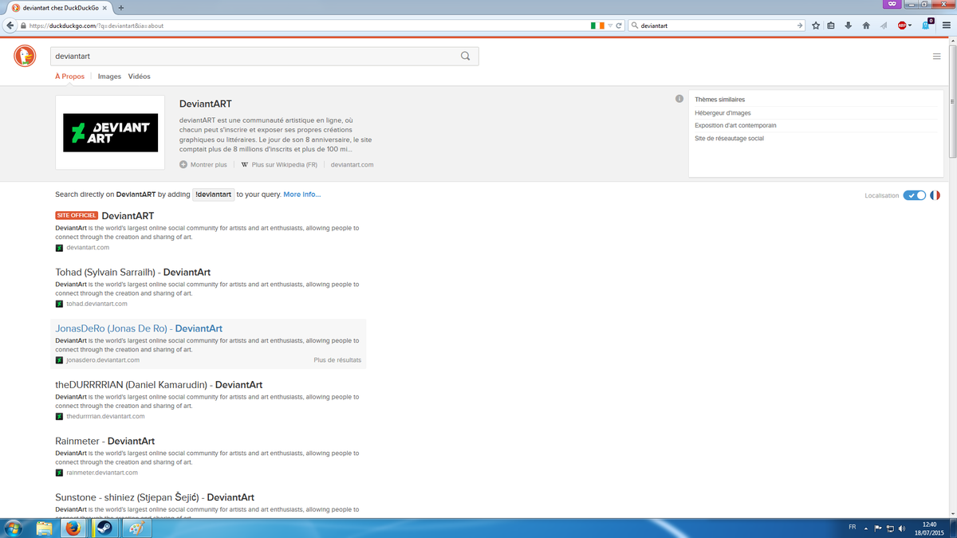Open a new tab with the plus button
This screenshot has height=538, width=957.
(121, 7)
